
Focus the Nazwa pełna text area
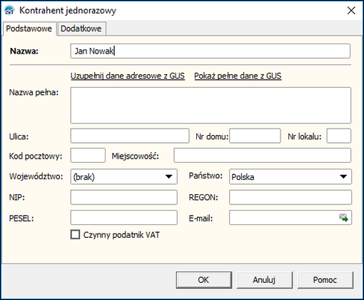coord(211,105)
